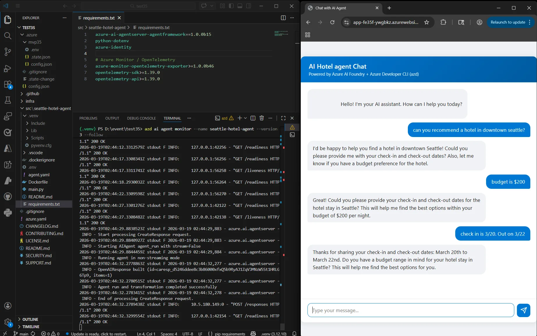
Task: Toggle the Primary Side Bar visibility
Action: pyautogui.click(x=231, y=6)
